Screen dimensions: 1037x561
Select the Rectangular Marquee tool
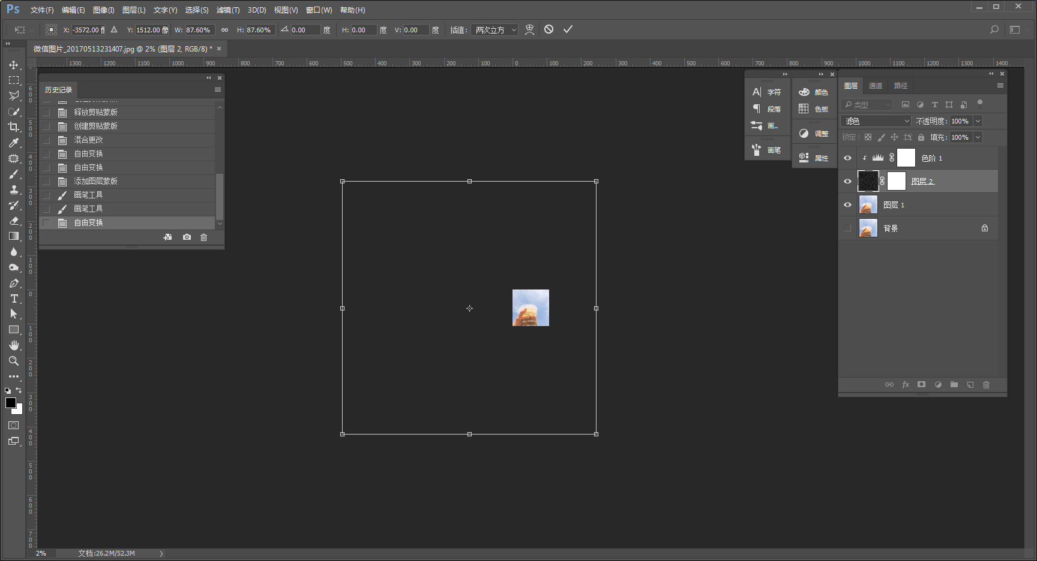(x=13, y=80)
